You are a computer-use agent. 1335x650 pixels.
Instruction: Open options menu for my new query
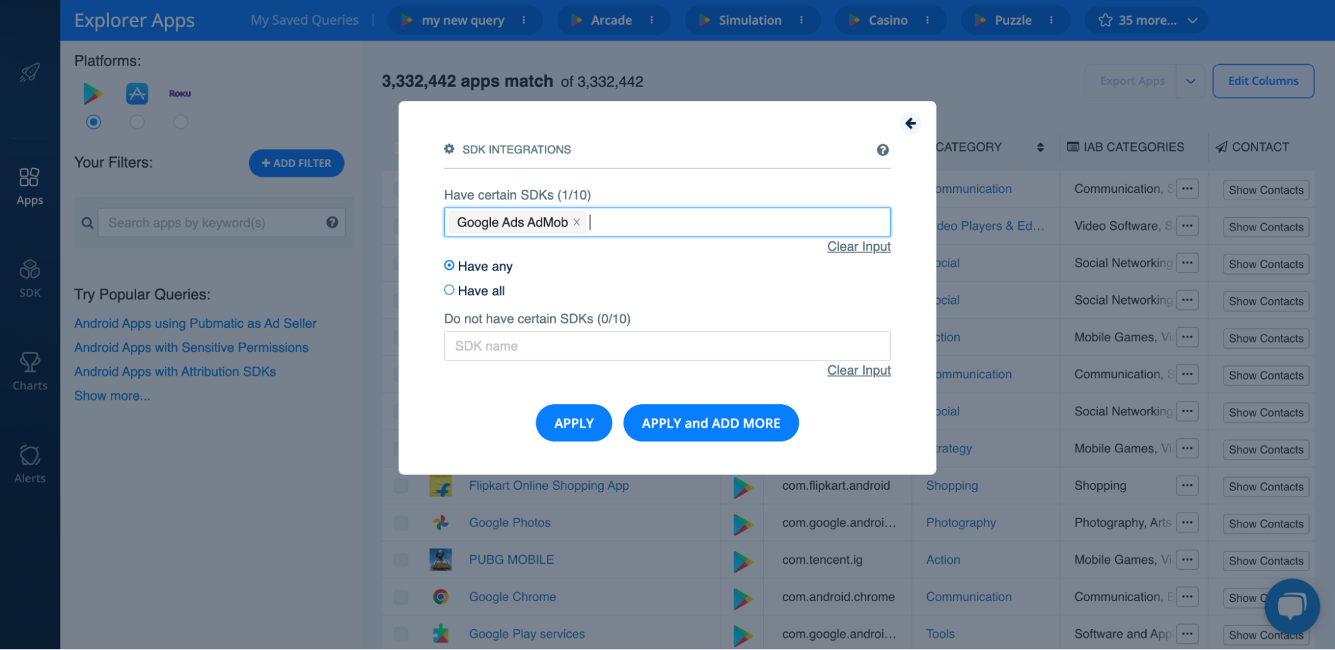click(524, 20)
